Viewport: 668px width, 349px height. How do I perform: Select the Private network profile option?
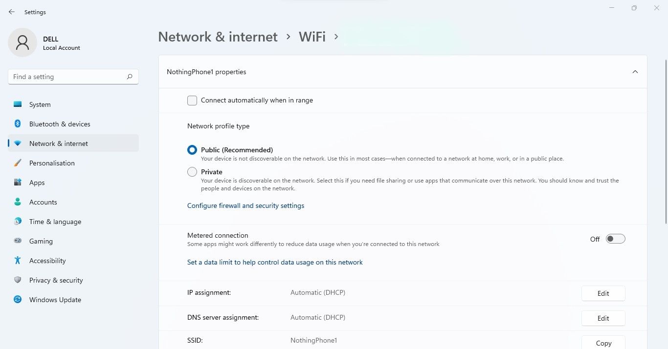coord(192,172)
